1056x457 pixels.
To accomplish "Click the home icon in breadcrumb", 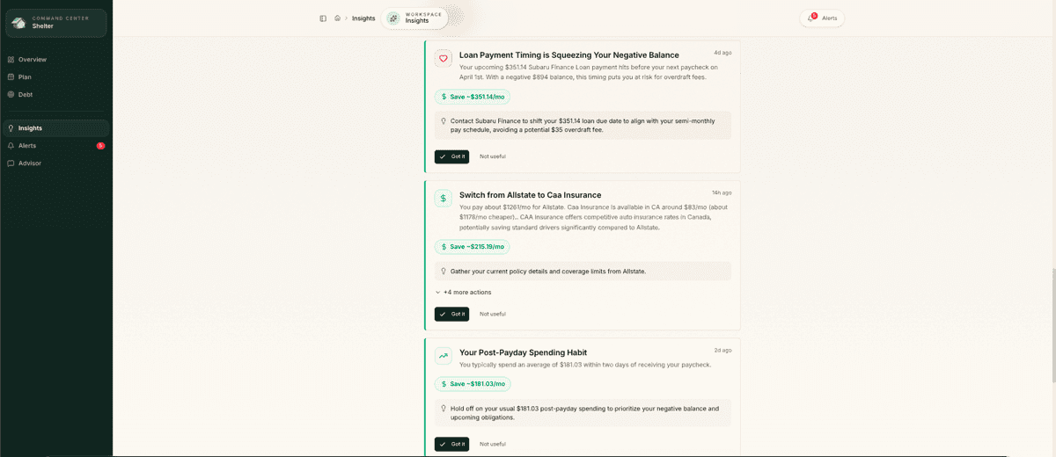I will click(338, 18).
